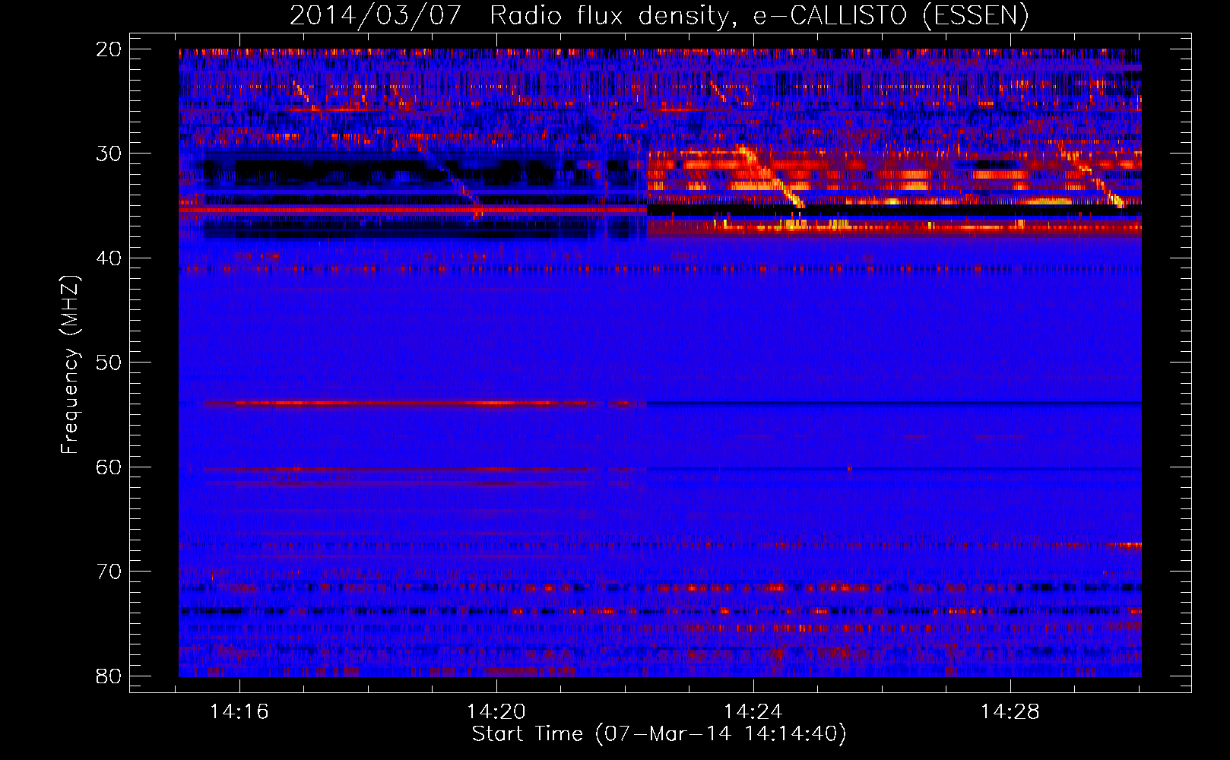Select the 60 MHz frequency tick label

109,467
